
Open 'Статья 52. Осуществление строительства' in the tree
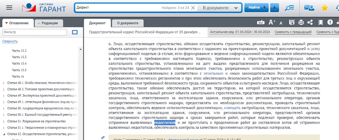point(42,134)
